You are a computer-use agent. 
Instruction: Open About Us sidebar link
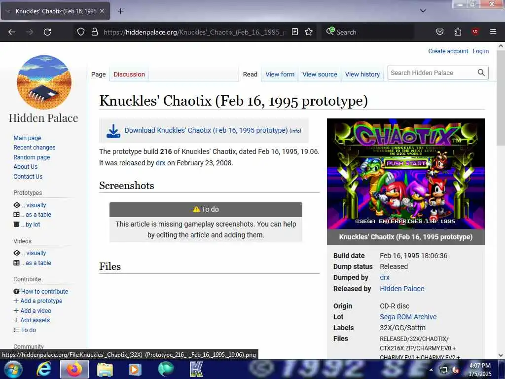tap(26, 167)
